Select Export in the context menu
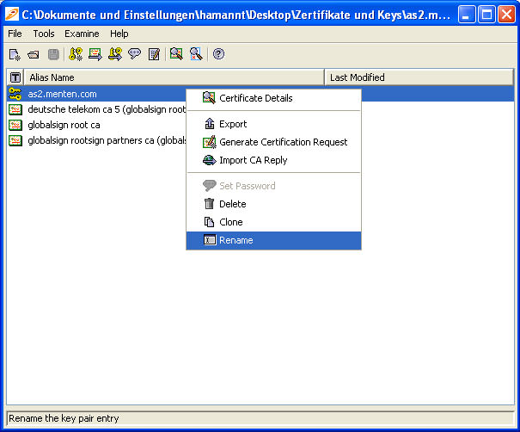The image size is (520, 432). click(x=233, y=124)
